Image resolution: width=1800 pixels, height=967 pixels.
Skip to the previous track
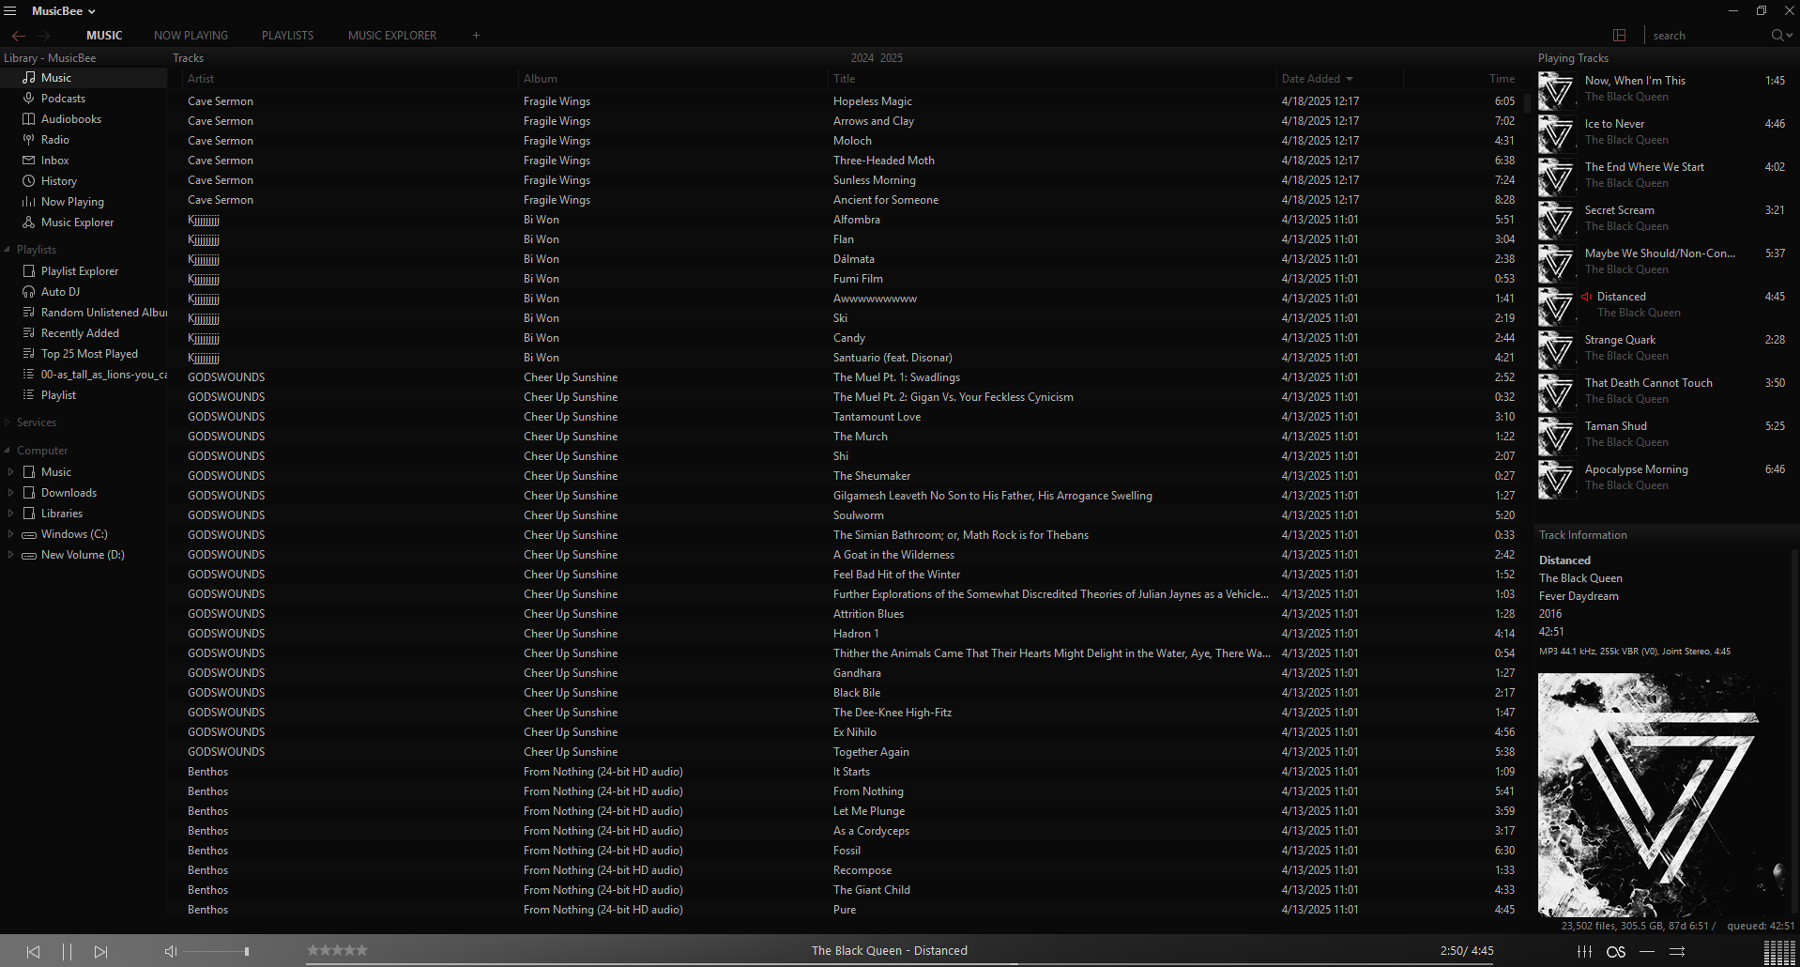[34, 951]
